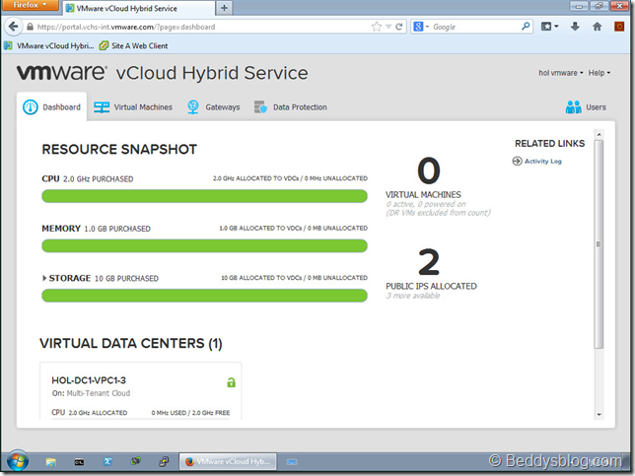This screenshot has width=635, height=476.
Task: Open a new browser tab
Action: coord(224,8)
